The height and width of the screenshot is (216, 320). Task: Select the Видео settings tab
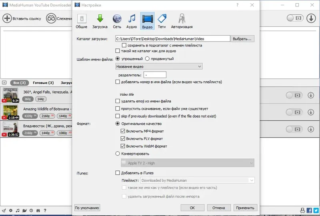point(147,21)
